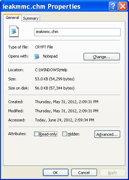Click the Help question mark title button
The image size is (129, 180).
point(113,6)
